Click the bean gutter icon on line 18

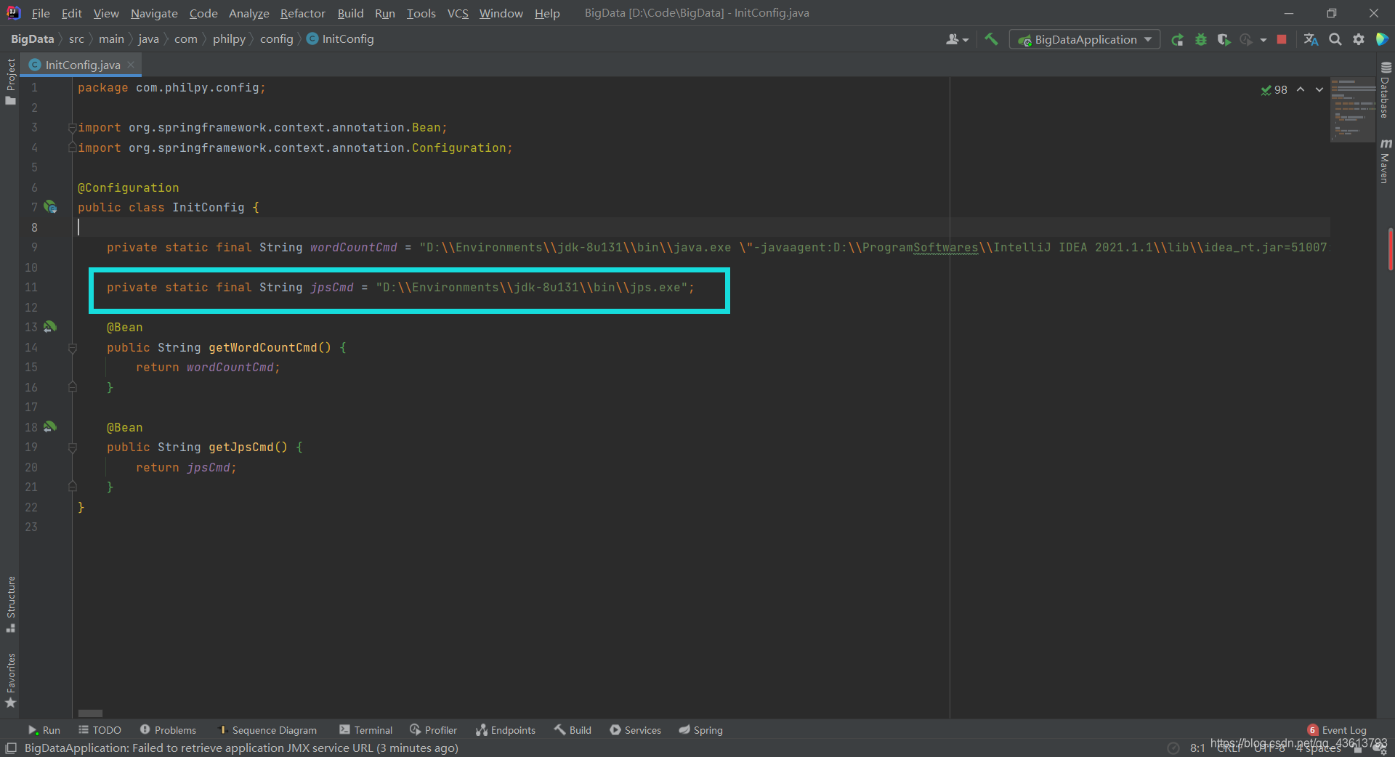pos(50,427)
